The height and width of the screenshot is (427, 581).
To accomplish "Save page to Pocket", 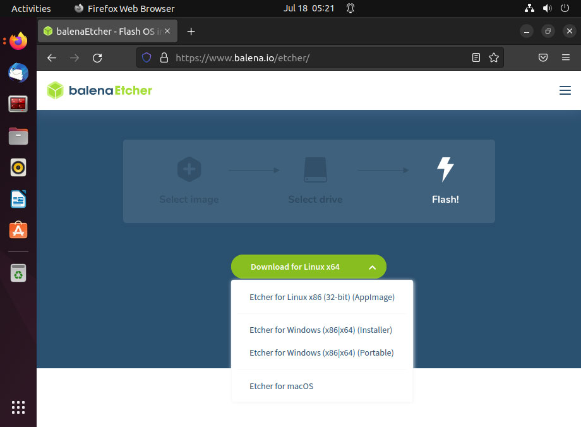I will [x=543, y=57].
